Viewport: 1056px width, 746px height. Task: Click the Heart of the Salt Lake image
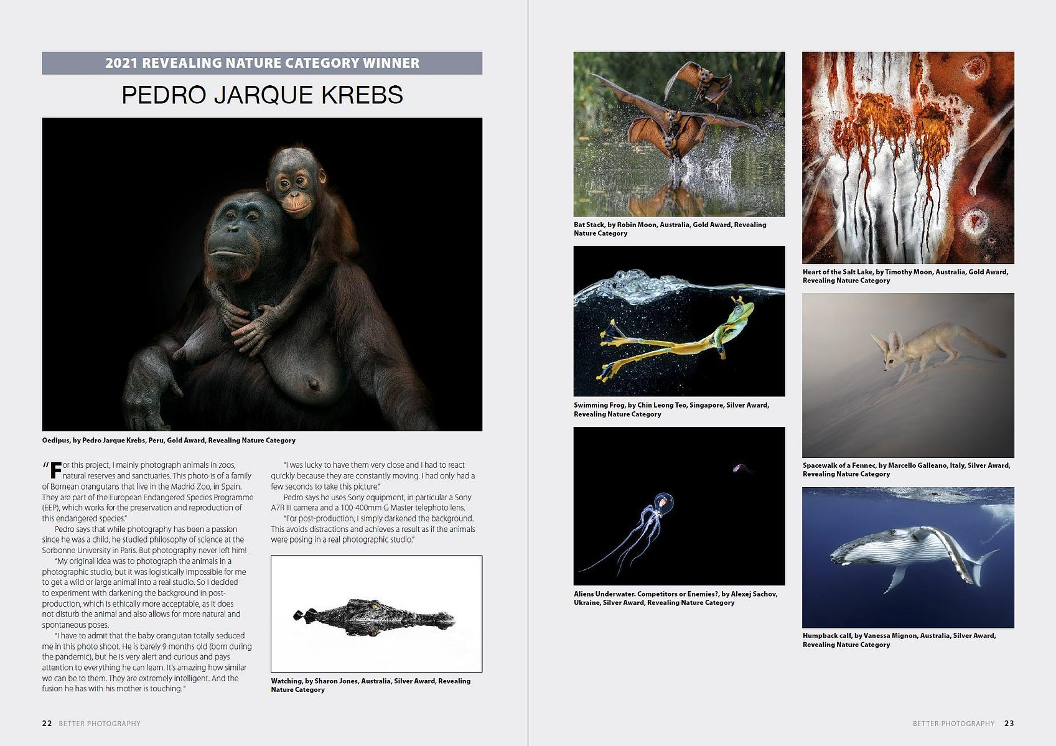(x=908, y=157)
